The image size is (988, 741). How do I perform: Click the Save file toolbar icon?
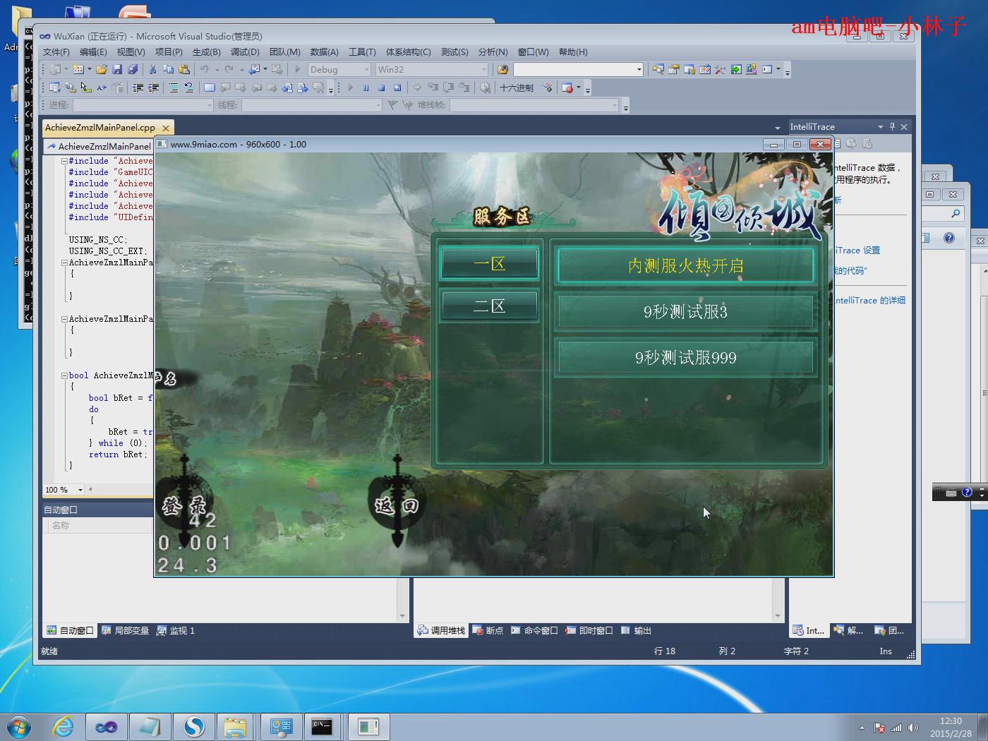tap(117, 69)
